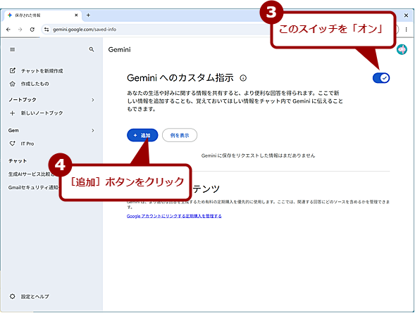Viewport: 415px width, 313px height.
Task: Click the sidebar search magnifier icon
Action: [92, 49]
